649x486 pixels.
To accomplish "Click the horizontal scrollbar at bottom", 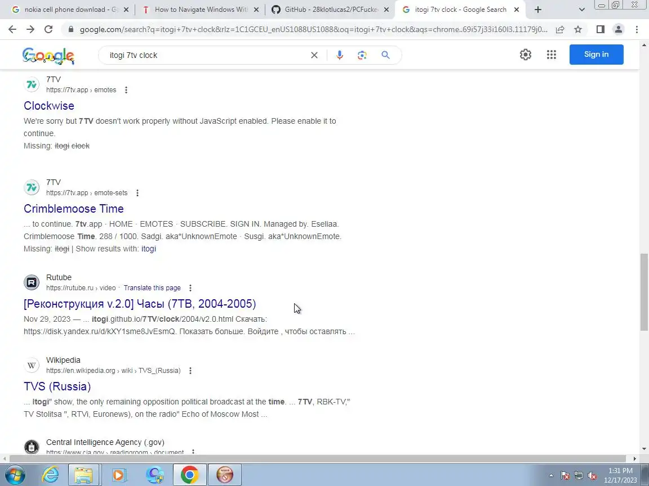I will coord(318,459).
